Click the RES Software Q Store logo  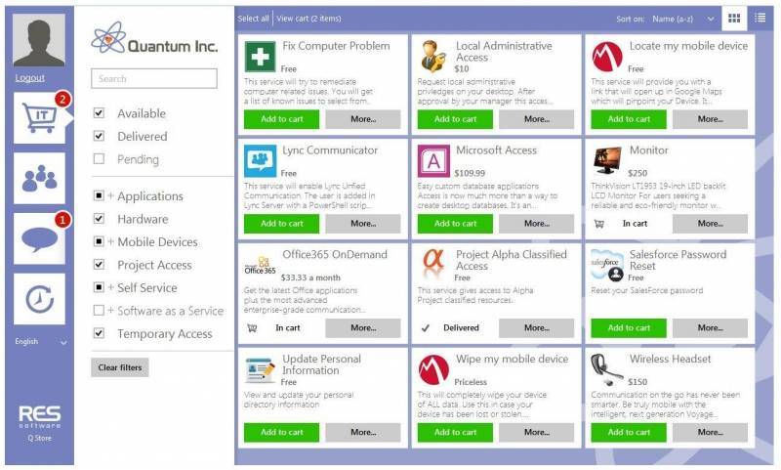coord(39,424)
